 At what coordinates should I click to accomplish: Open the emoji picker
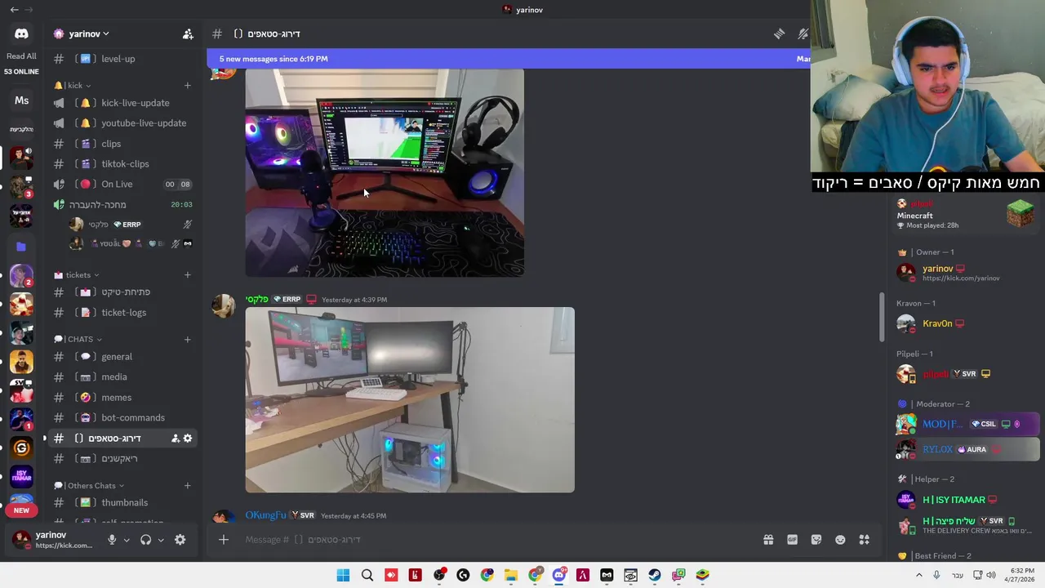point(840,539)
